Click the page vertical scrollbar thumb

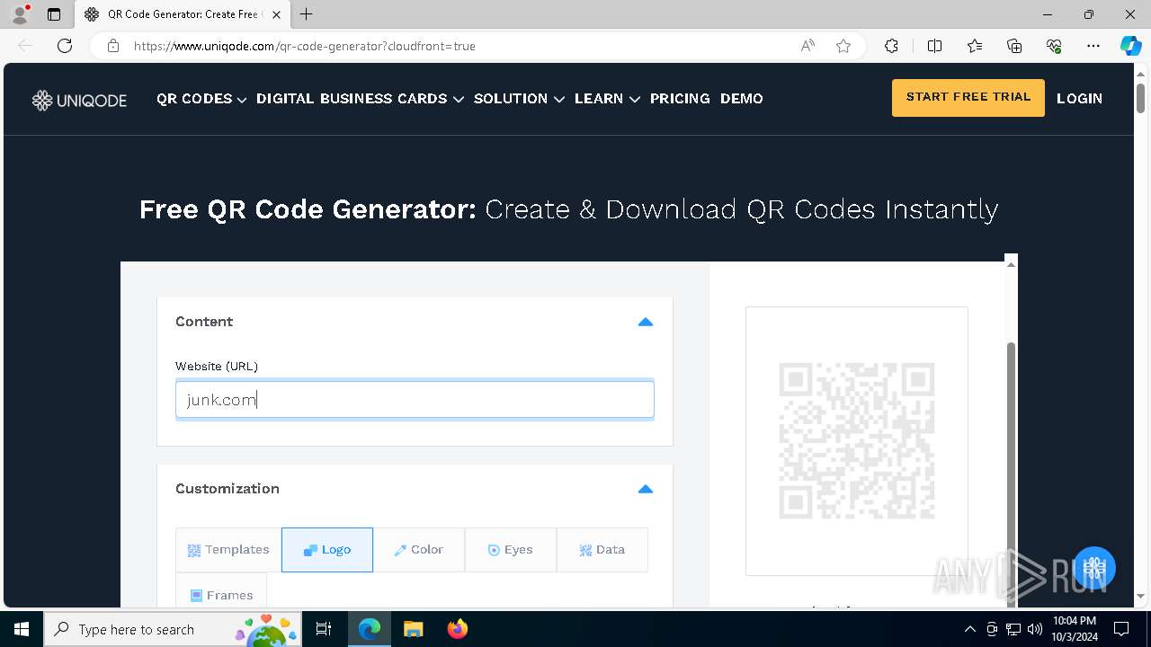pos(1140,98)
